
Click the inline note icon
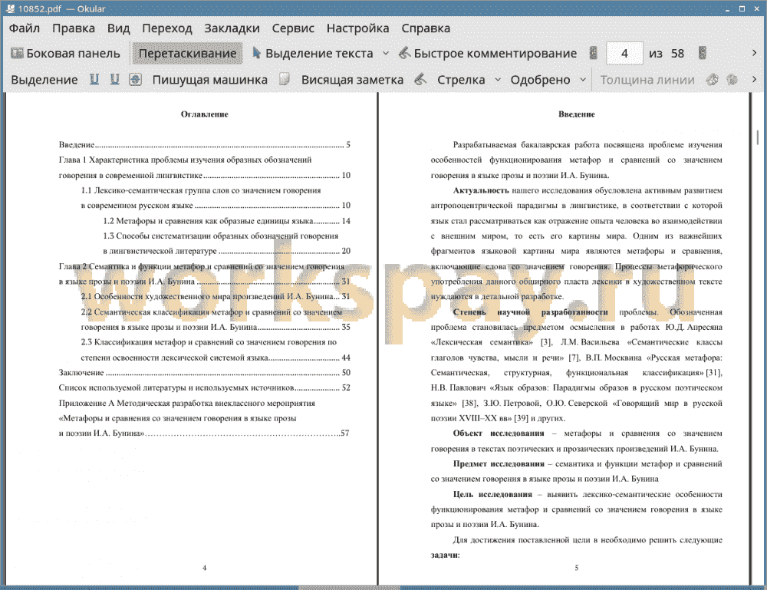285,79
